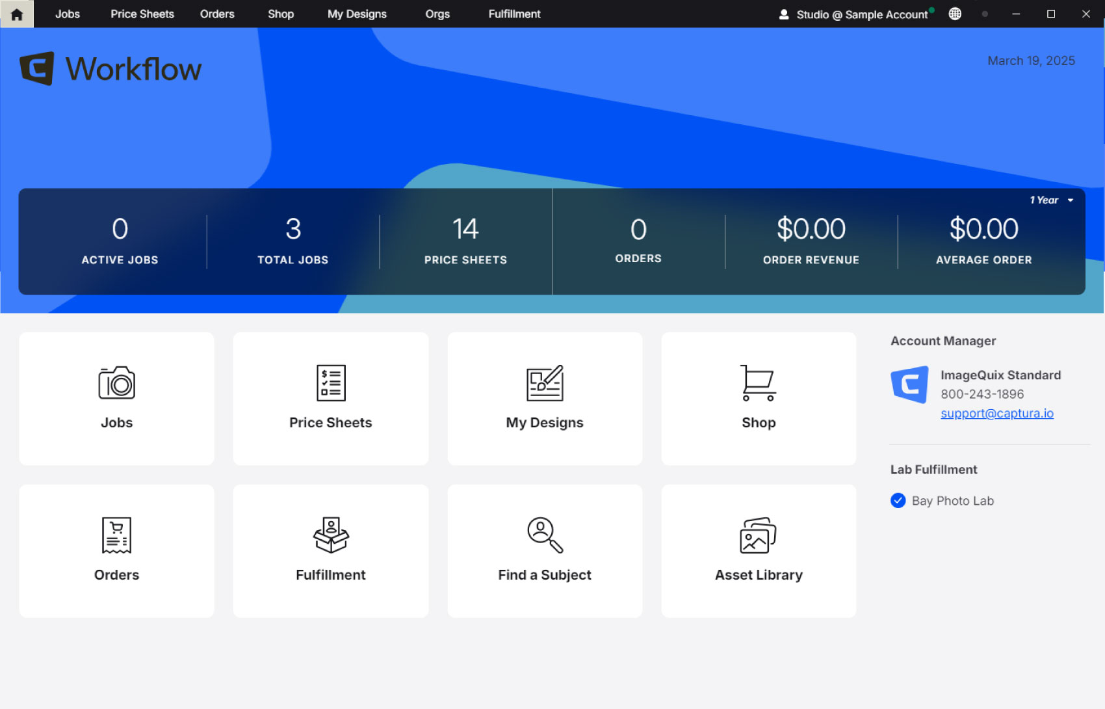Open the Orgs menu item
The height and width of the screenshot is (709, 1105).
point(437,14)
